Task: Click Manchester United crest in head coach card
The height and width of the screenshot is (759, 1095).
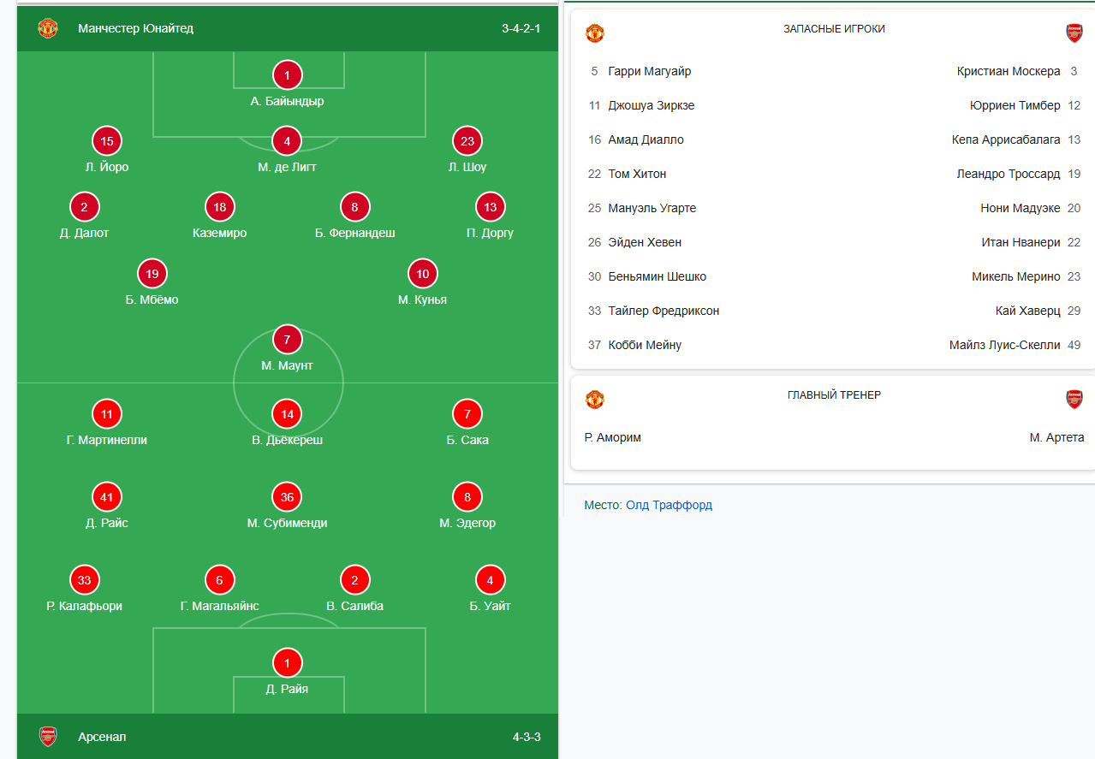Action: click(595, 400)
